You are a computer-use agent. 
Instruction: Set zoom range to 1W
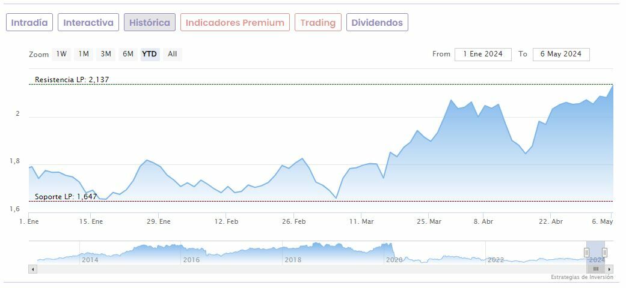point(61,54)
